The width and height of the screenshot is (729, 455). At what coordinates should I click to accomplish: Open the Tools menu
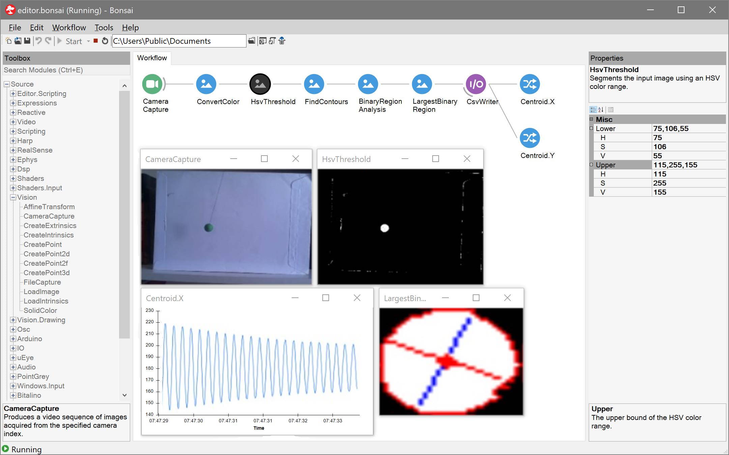point(104,28)
